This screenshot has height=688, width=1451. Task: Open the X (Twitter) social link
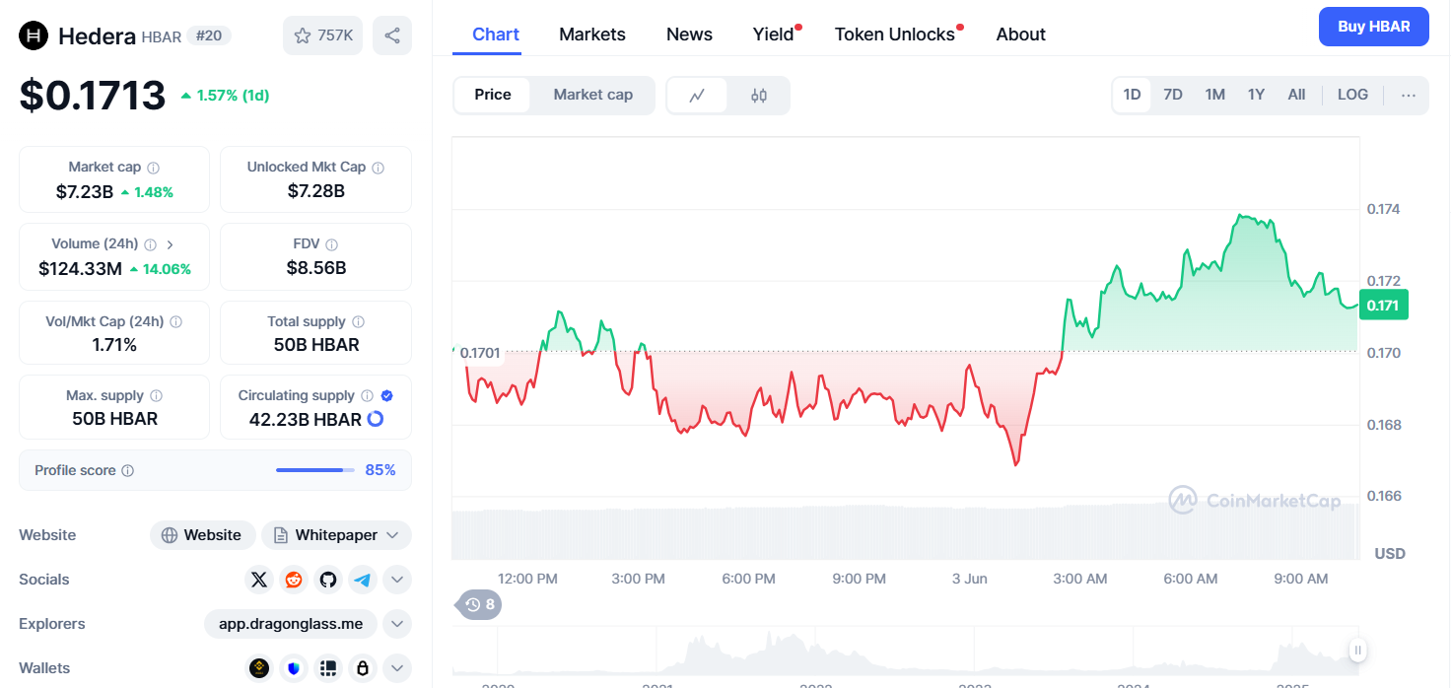point(259,580)
